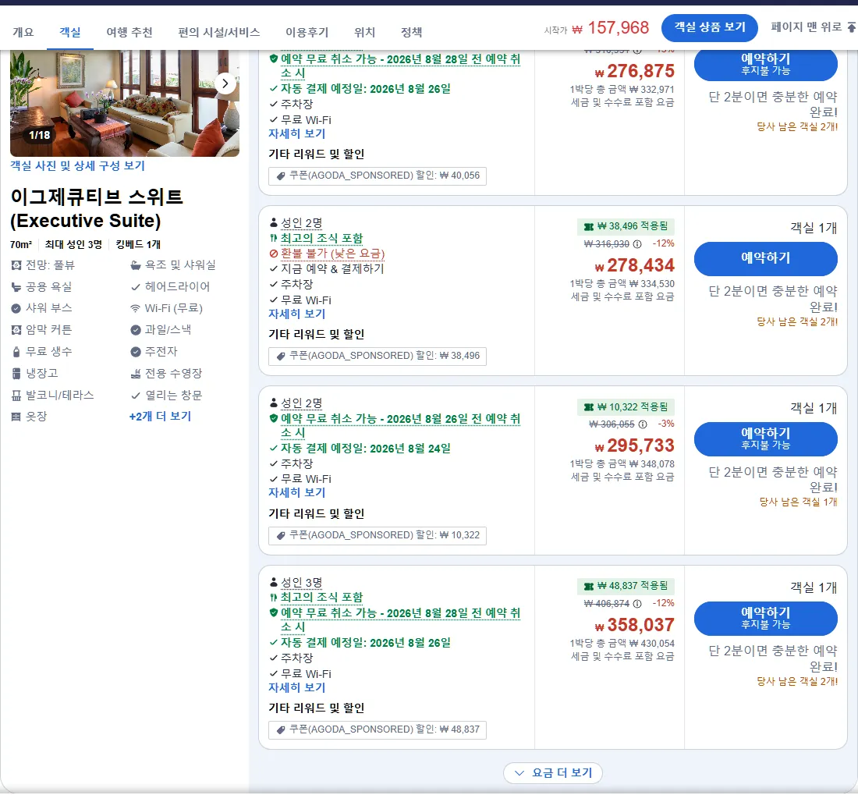Click the 과일/스낵 check icon
This screenshot has width=858, height=795.
point(136,330)
